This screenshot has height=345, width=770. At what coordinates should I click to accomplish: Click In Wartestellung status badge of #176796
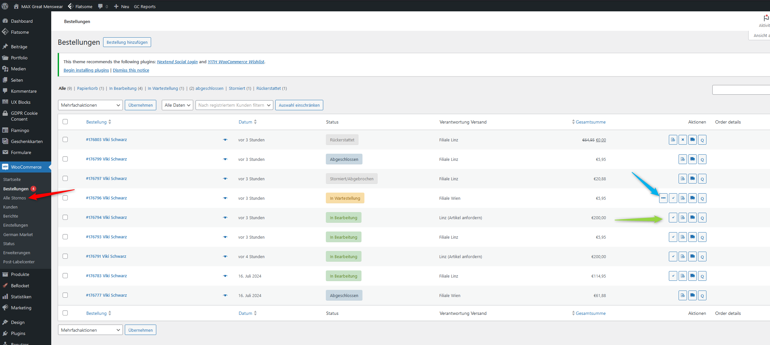345,198
